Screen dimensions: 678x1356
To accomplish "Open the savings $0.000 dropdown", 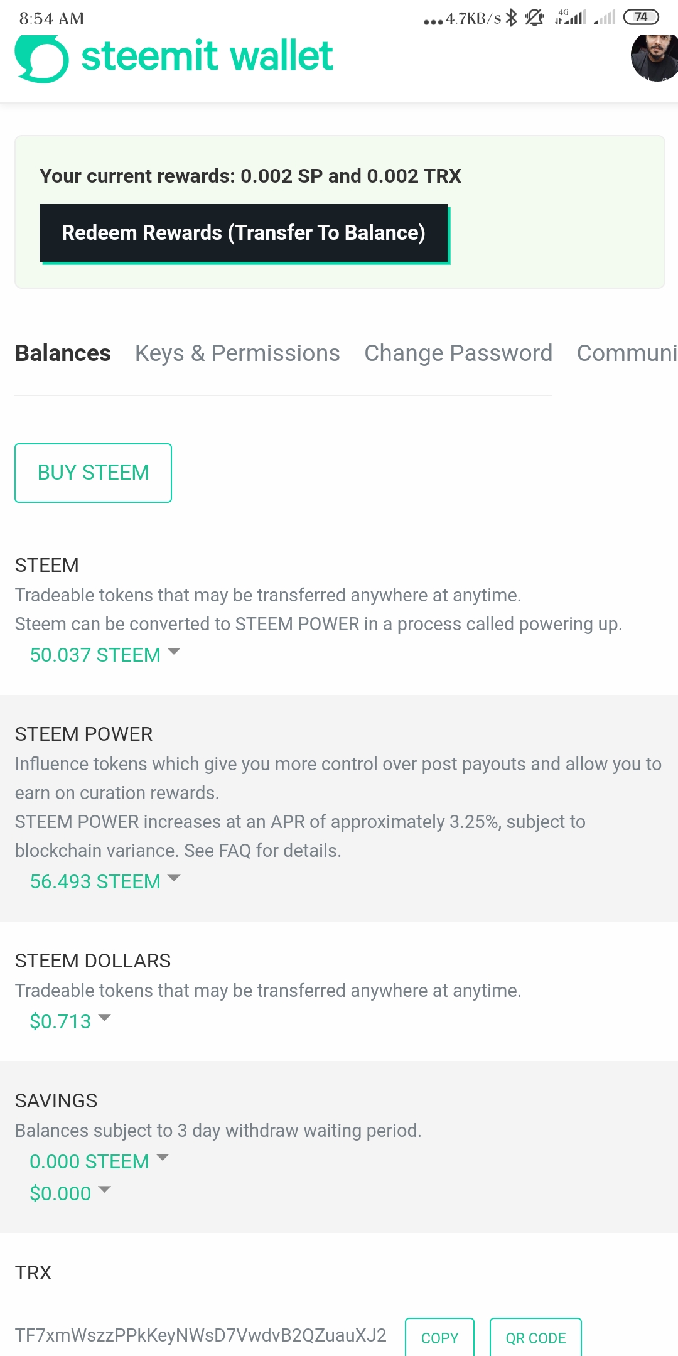I will [70, 1193].
